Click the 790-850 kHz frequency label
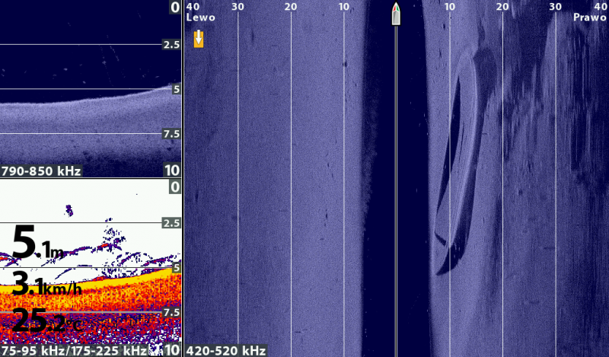The image size is (609, 357). click(x=41, y=171)
